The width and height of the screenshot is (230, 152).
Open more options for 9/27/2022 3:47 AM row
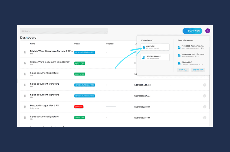(x=205, y=96)
